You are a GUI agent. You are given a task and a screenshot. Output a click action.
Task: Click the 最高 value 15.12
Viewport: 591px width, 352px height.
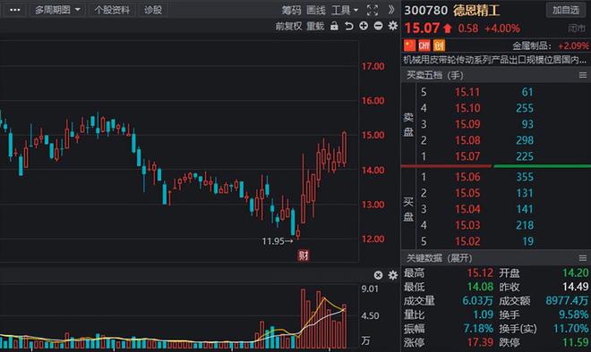pyautogui.click(x=480, y=273)
